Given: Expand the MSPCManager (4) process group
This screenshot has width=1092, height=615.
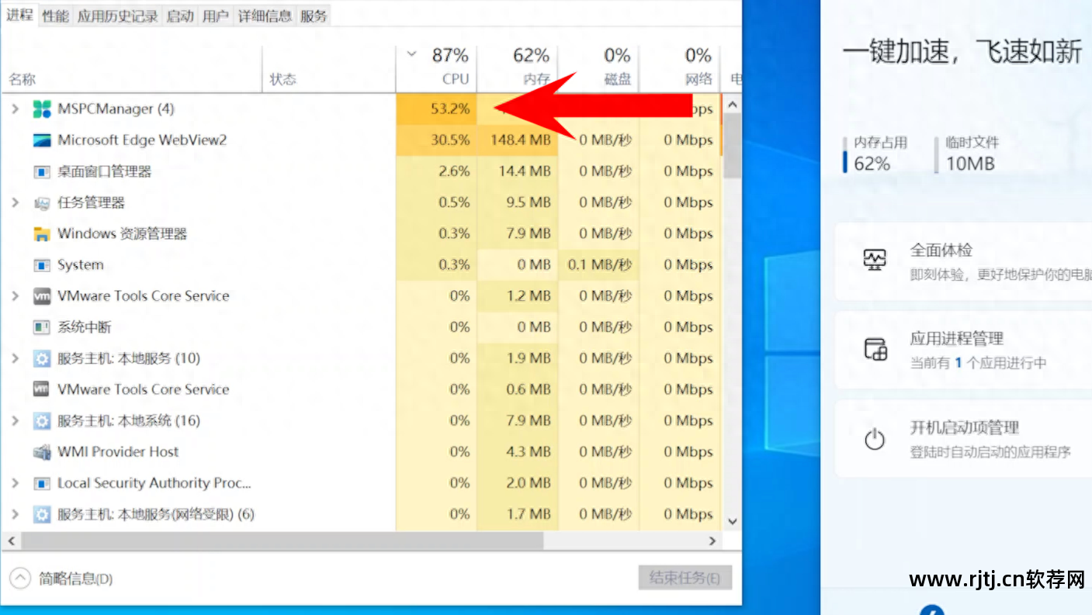Looking at the screenshot, I should pyautogui.click(x=15, y=109).
